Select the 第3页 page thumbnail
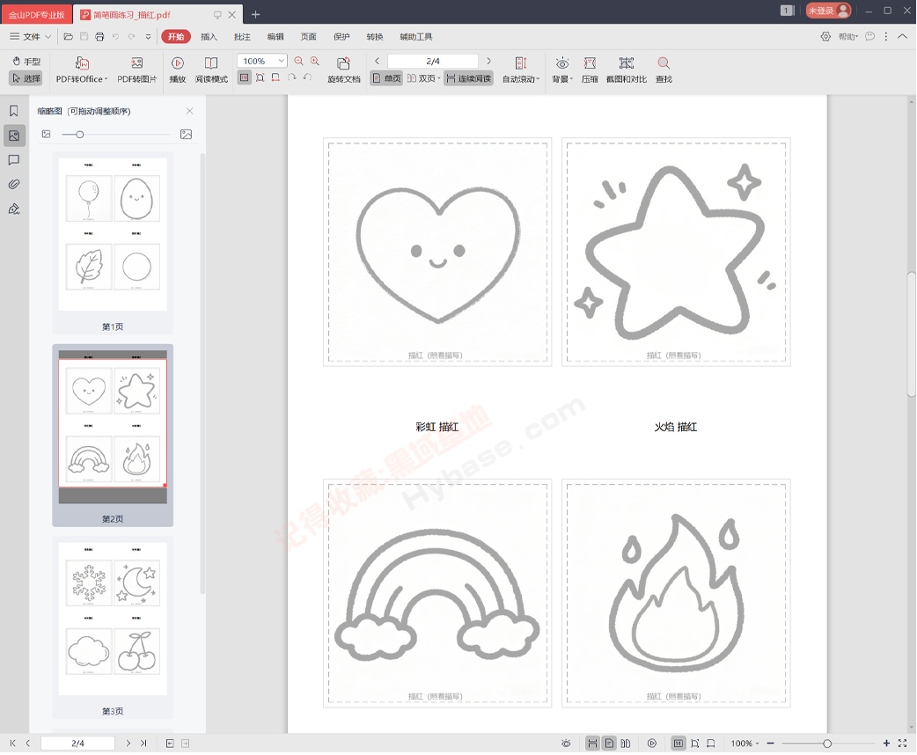917x755 pixels. tap(113, 628)
